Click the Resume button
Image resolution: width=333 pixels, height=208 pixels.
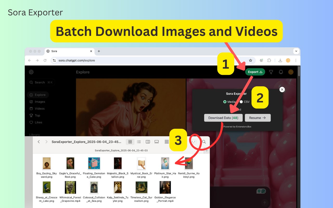pyautogui.click(x=258, y=118)
